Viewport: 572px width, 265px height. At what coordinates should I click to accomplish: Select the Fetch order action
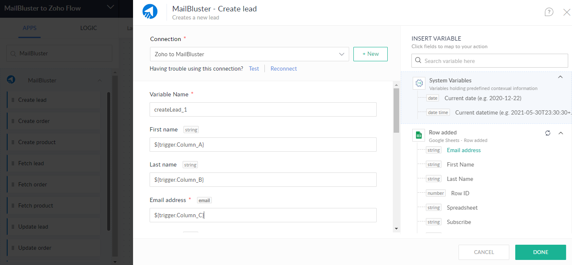pyautogui.click(x=54, y=185)
